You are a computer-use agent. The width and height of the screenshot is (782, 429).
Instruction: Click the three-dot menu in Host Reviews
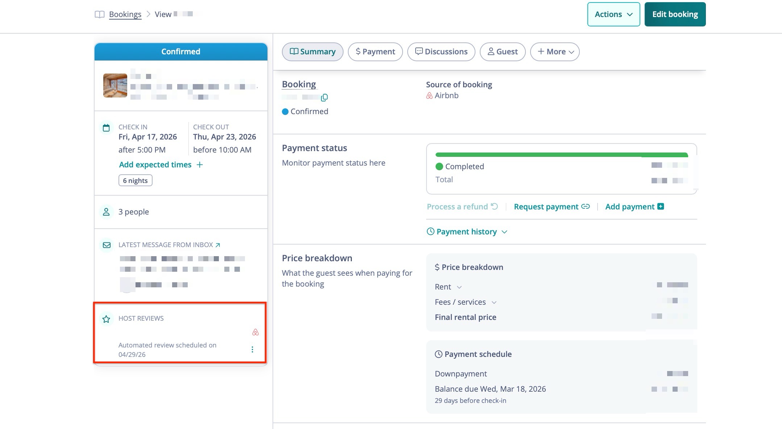coord(252,349)
